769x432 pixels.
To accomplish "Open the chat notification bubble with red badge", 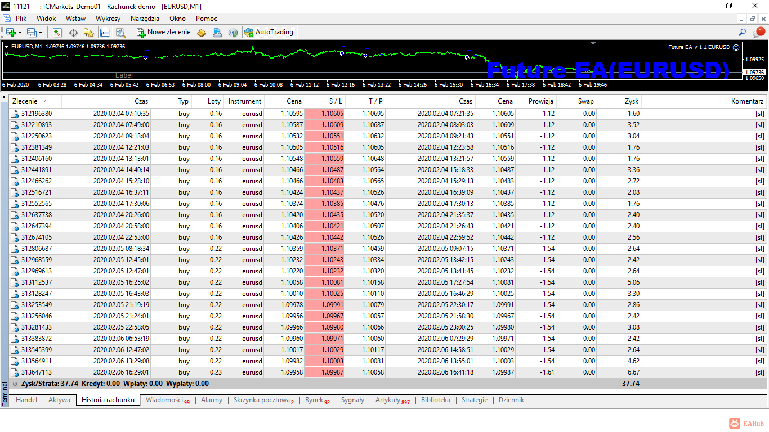I will coord(758,33).
